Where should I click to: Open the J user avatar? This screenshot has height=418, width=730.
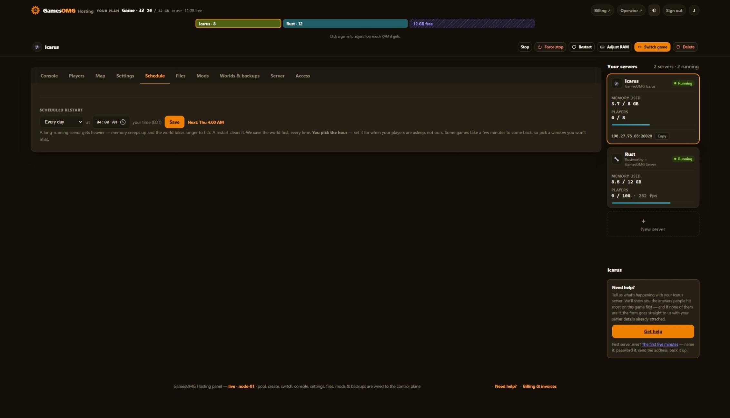click(694, 10)
